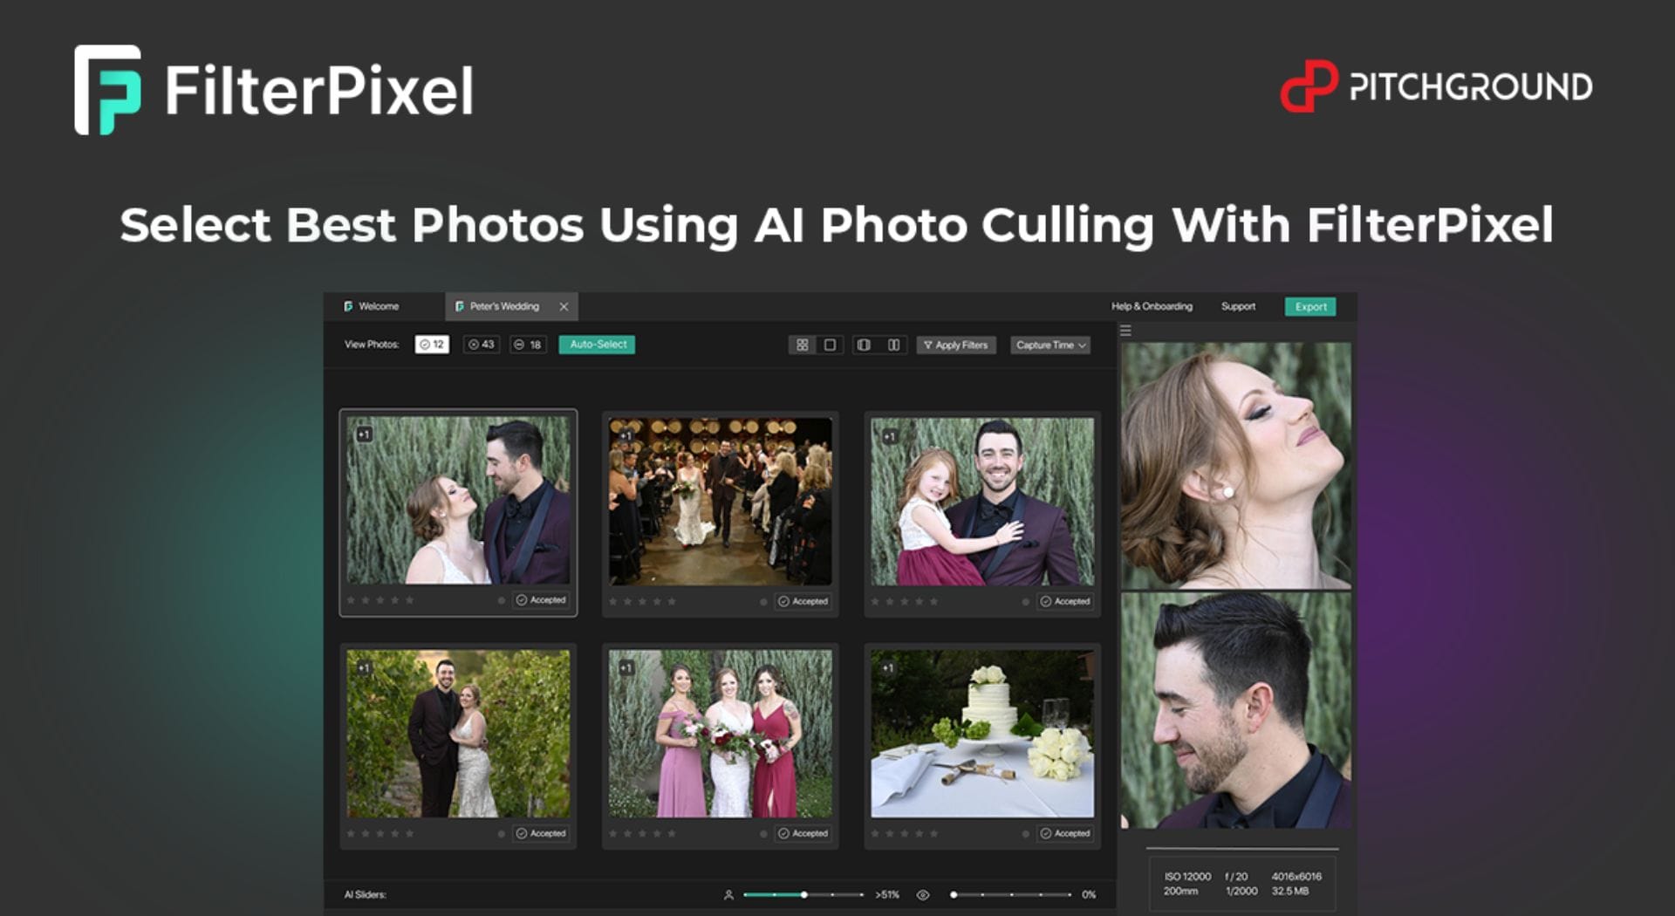The width and height of the screenshot is (1675, 916).
Task: Open the Capture Time sort dropdown
Action: click(1050, 345)
